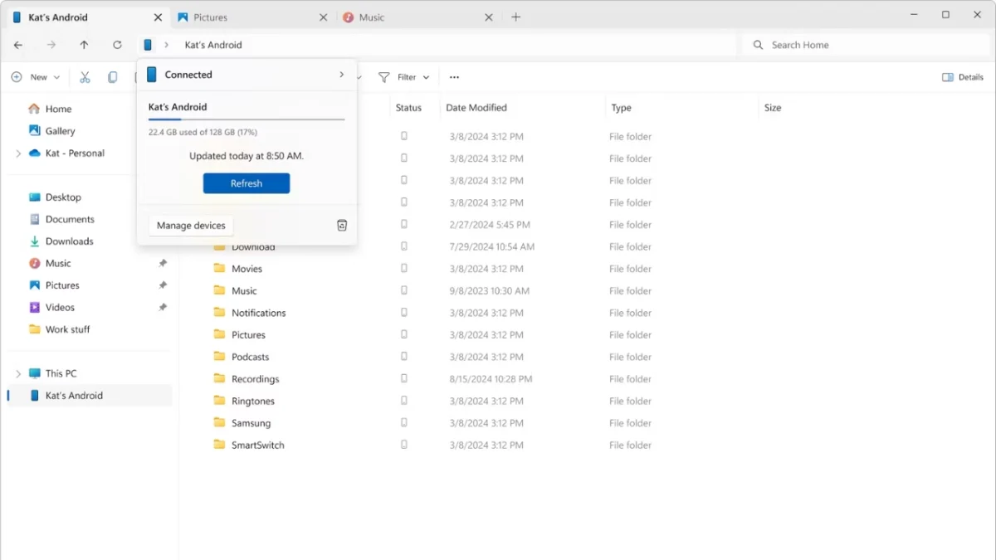Open the Filter dropdown
Image resolution: width=996 pixels, height=560 pixels.
(404, 77)
